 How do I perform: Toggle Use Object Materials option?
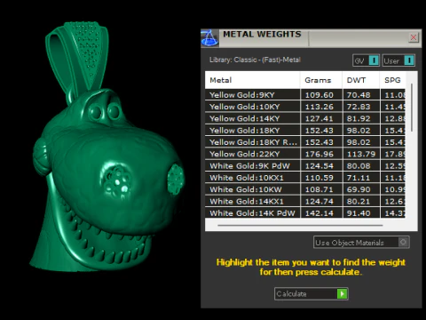pyautogui.click(x=361, y=243)
